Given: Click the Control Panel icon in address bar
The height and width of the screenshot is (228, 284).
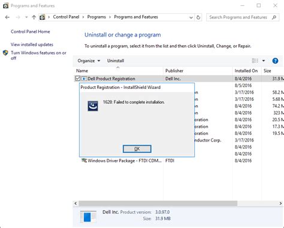Looking at the screenshot, I should pos(42,17).
